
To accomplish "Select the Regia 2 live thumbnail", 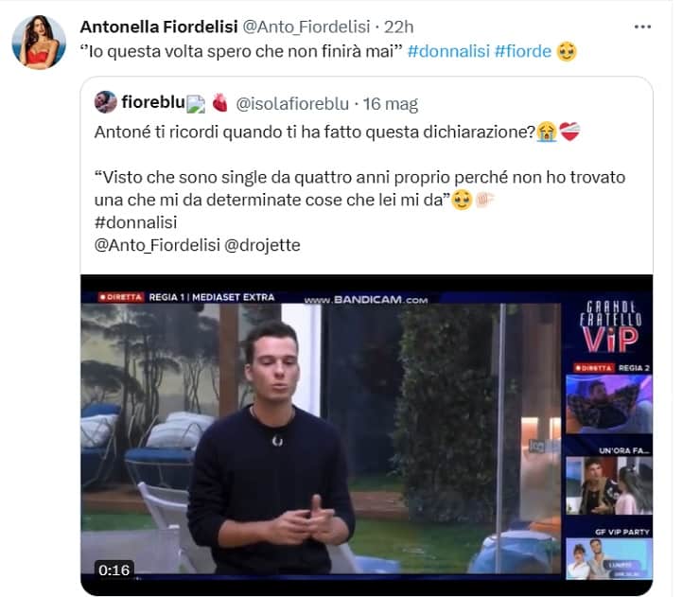I will 608,404.
